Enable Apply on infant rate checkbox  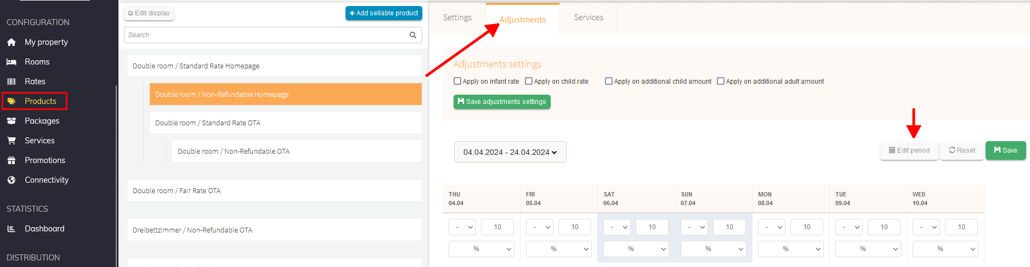pyautogui.click(x=457, y=81)
